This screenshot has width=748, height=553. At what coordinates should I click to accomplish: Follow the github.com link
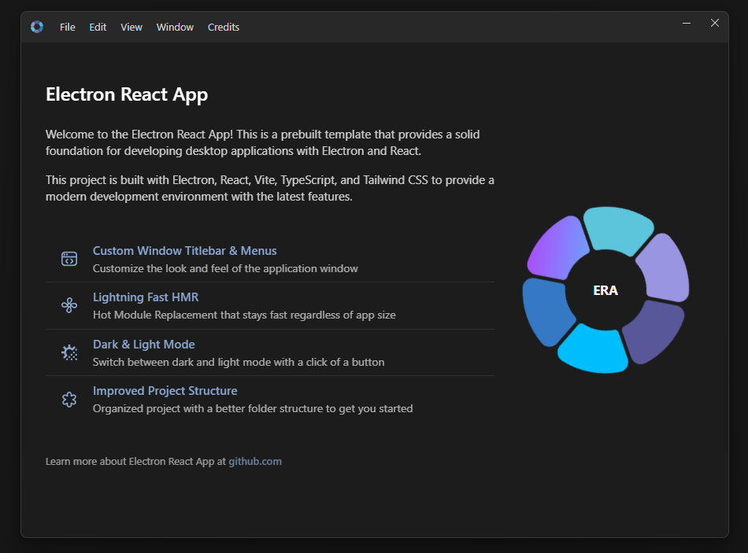tap(255, 462)
